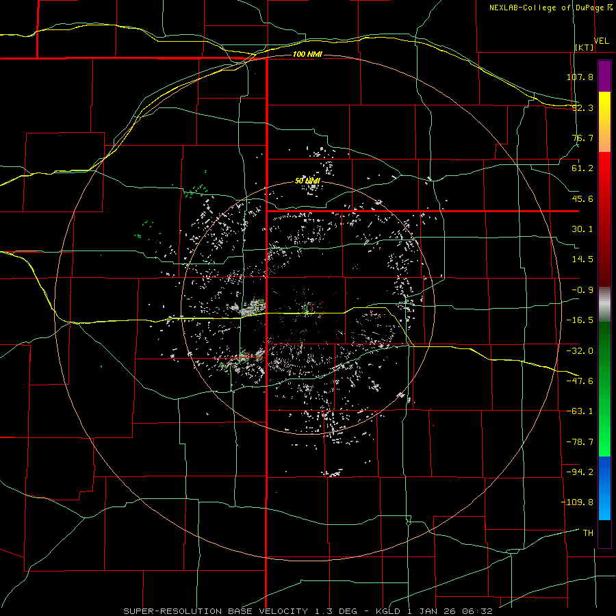Viewport: 616px width, 616px height.
Task: Select the -78.7 legend value
Action: pyautogui.click(x=580, y=442)
